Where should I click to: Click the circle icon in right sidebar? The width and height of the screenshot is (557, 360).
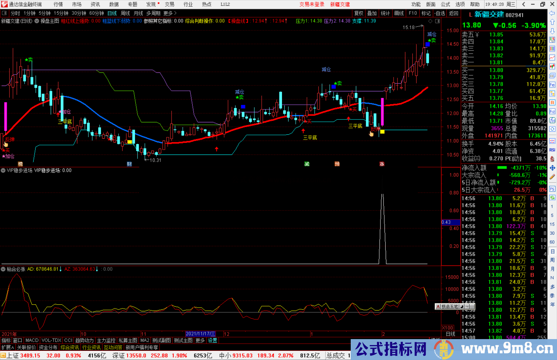(552, 129)
